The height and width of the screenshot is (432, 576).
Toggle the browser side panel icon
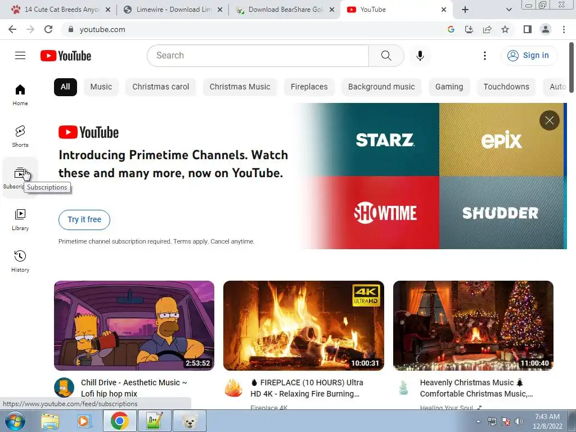(x=528, y=29)
